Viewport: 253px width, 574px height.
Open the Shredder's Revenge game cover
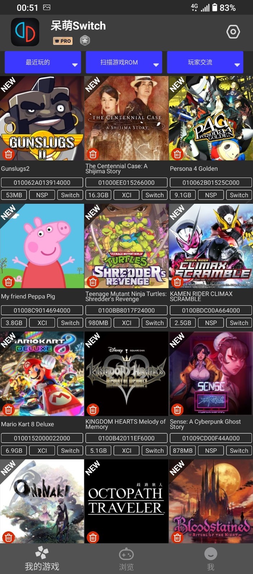coord(126,246)
